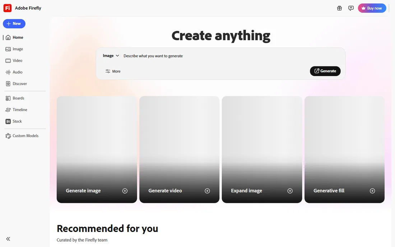Click plus icon on Generate image card
Image resolution: width=395 pixels, height=247 pixels.
(125, 191)
